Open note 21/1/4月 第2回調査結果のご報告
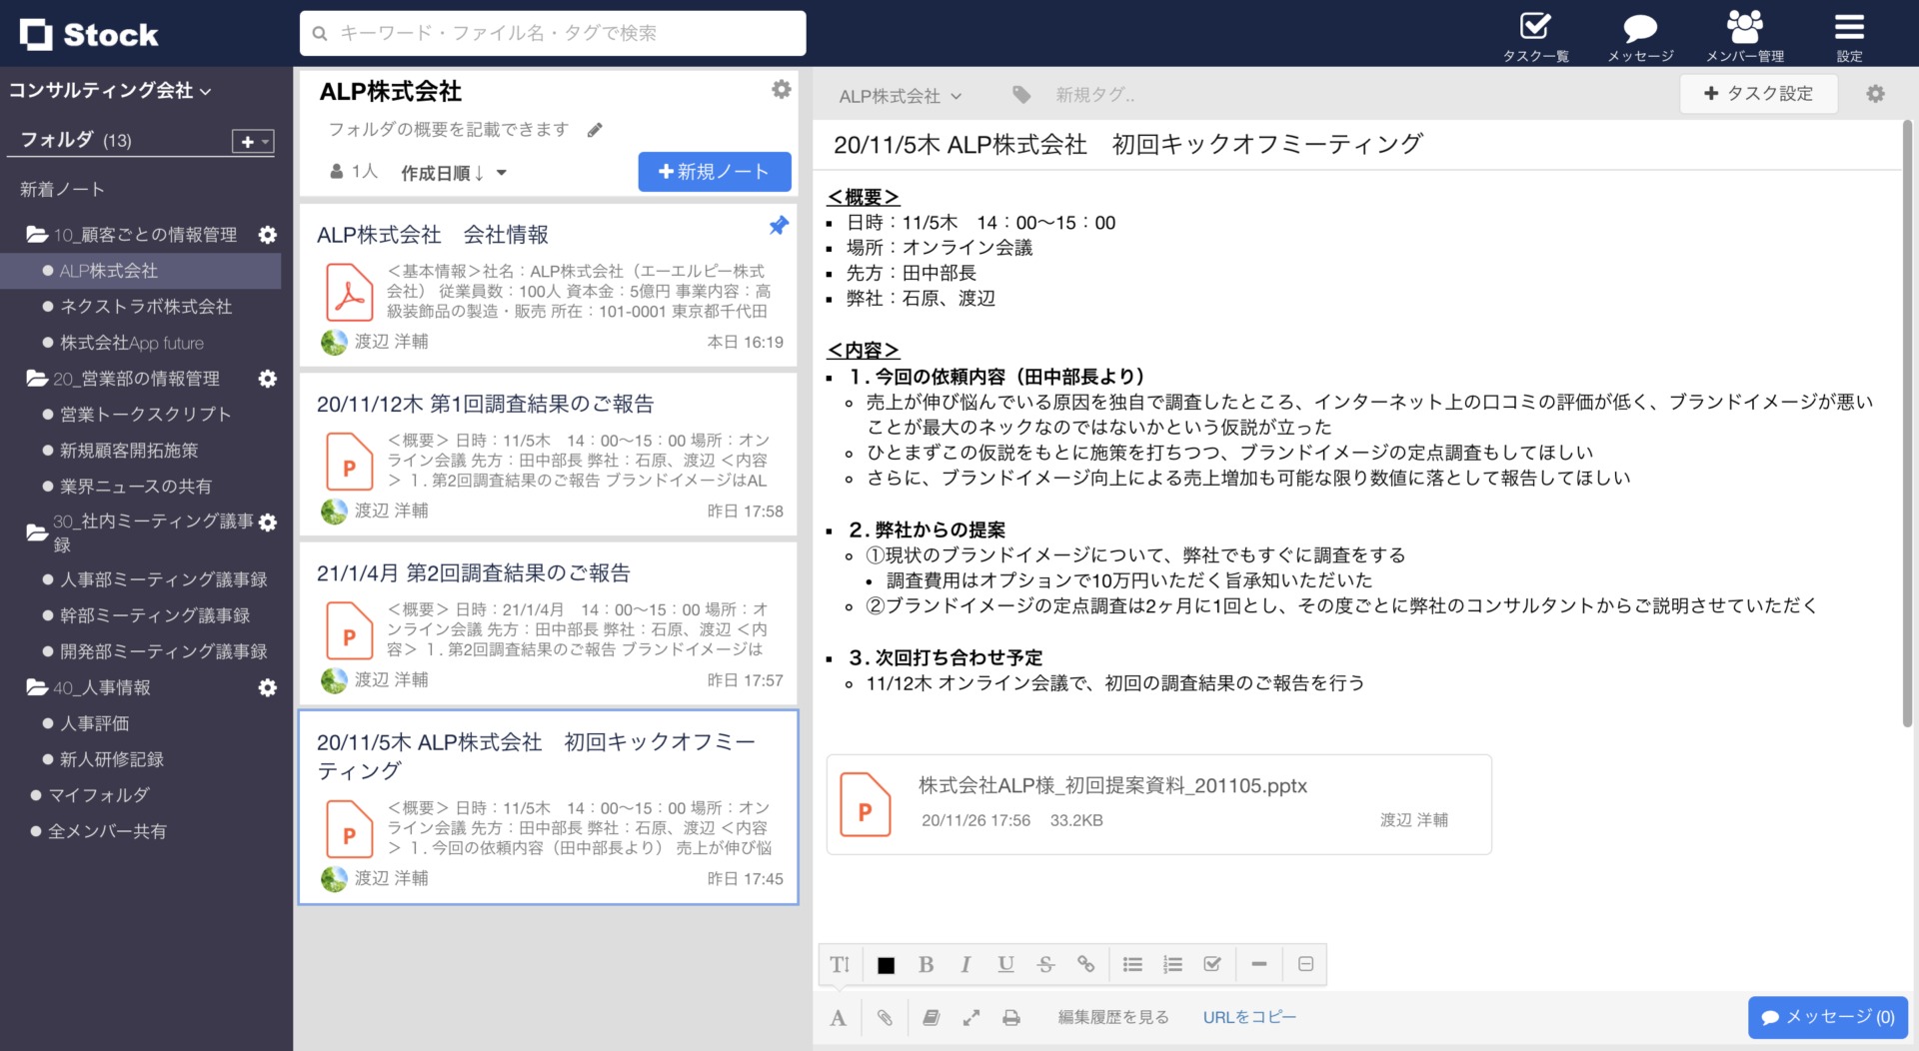The image size is (1919, 1051). [548, 623]
